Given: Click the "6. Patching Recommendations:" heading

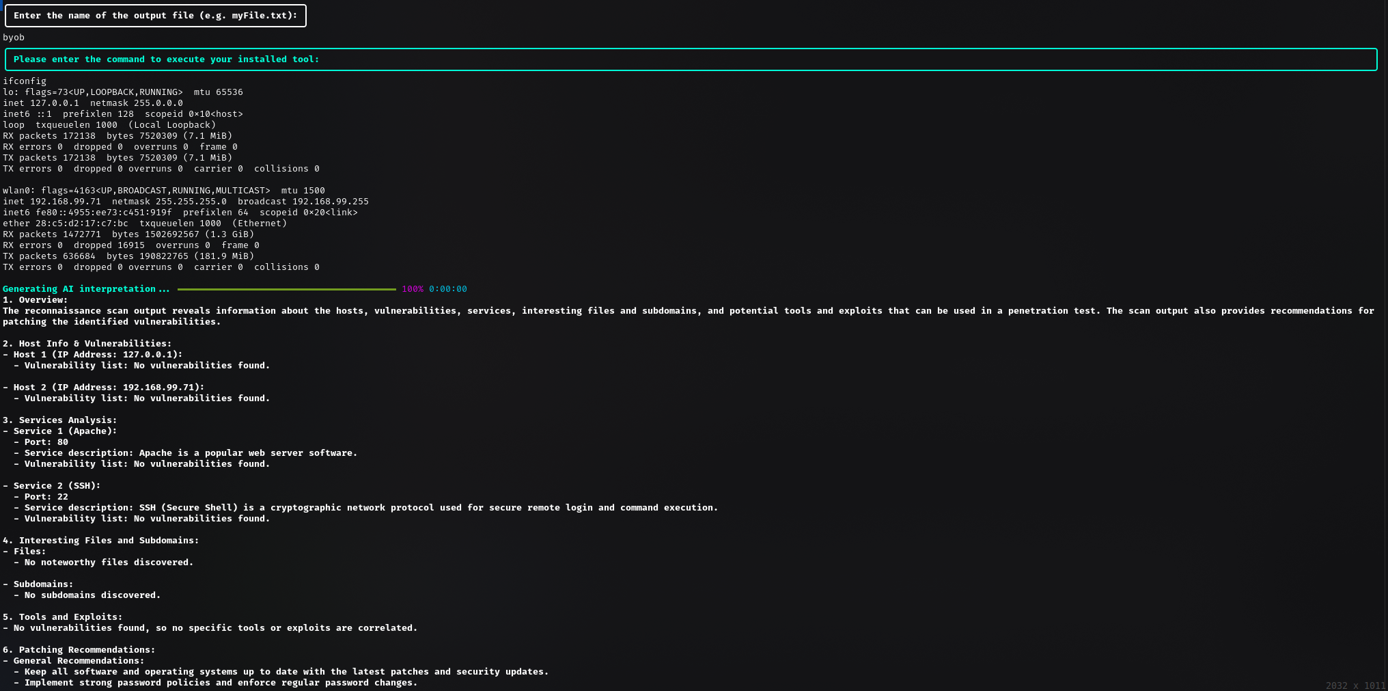Looking at the screenshot, I should [79, 650].
